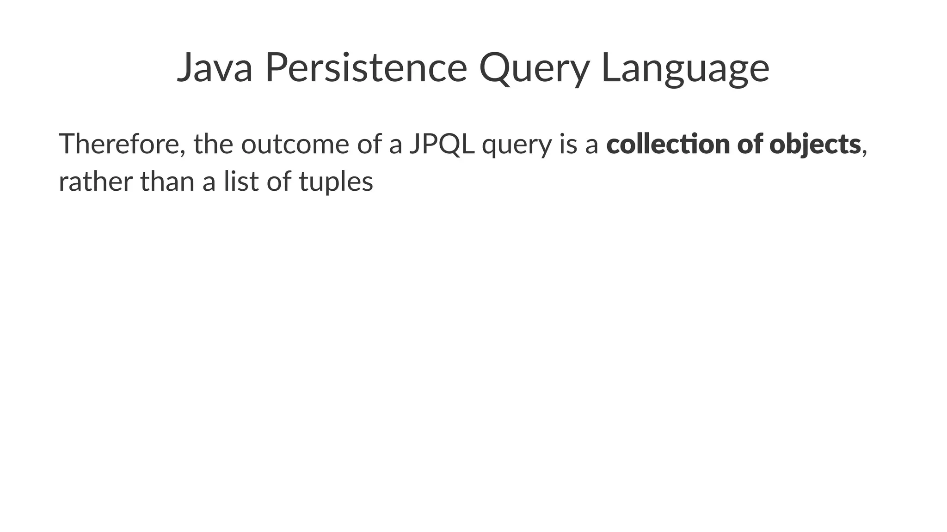Click the word "Java" in the title
Viewport: 947px width, 532px height.
pyautogui.click(x=215, y=68)
